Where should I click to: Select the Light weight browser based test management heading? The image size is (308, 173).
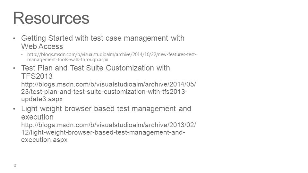pyautogui.click(x=106, y=112)
